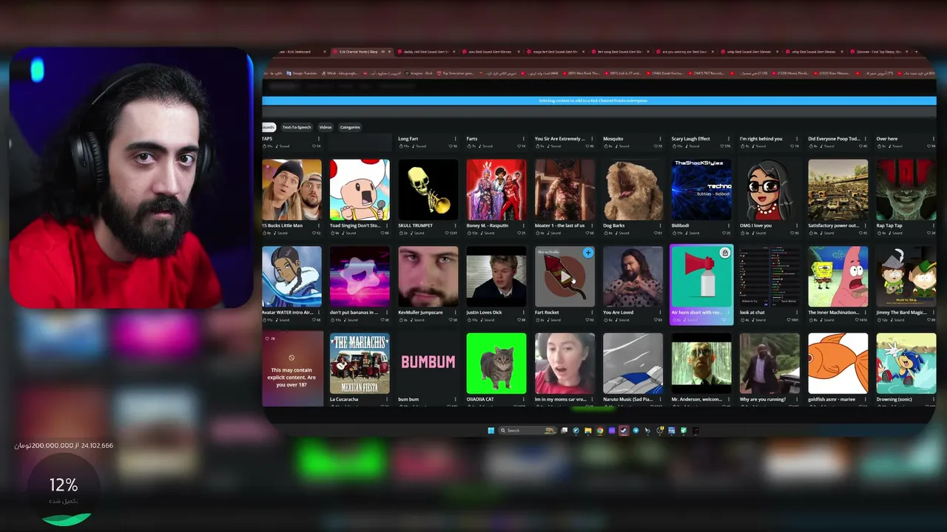The height and width of the screenshot is (532, 947).
Task: Open File Explorer from the taskbar
Action: point(588,430)
